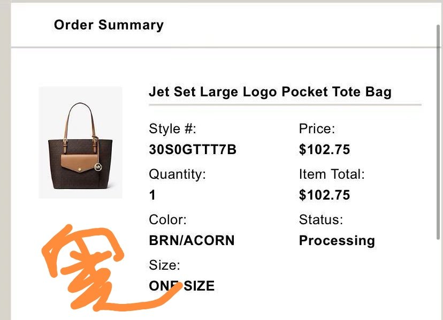Viewport: 443px width, 320px height.
Task: Select the Order Summary heading
Action: pyautogui.click(x=109, y=25)
